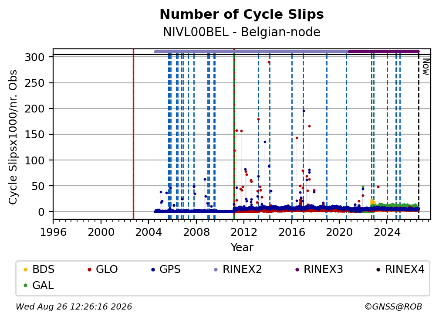
Task: Select the GLO legend label
Action: click(107, 269)
